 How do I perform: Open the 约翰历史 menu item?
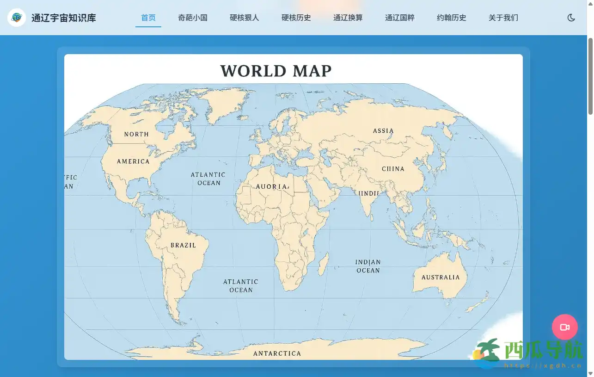(452, 18)
